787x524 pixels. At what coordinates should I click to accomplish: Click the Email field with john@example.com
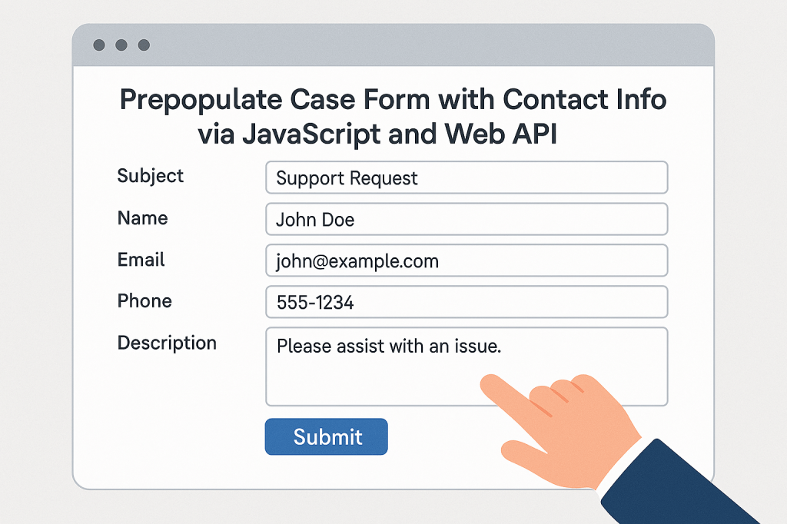click(x=466, y=260)
